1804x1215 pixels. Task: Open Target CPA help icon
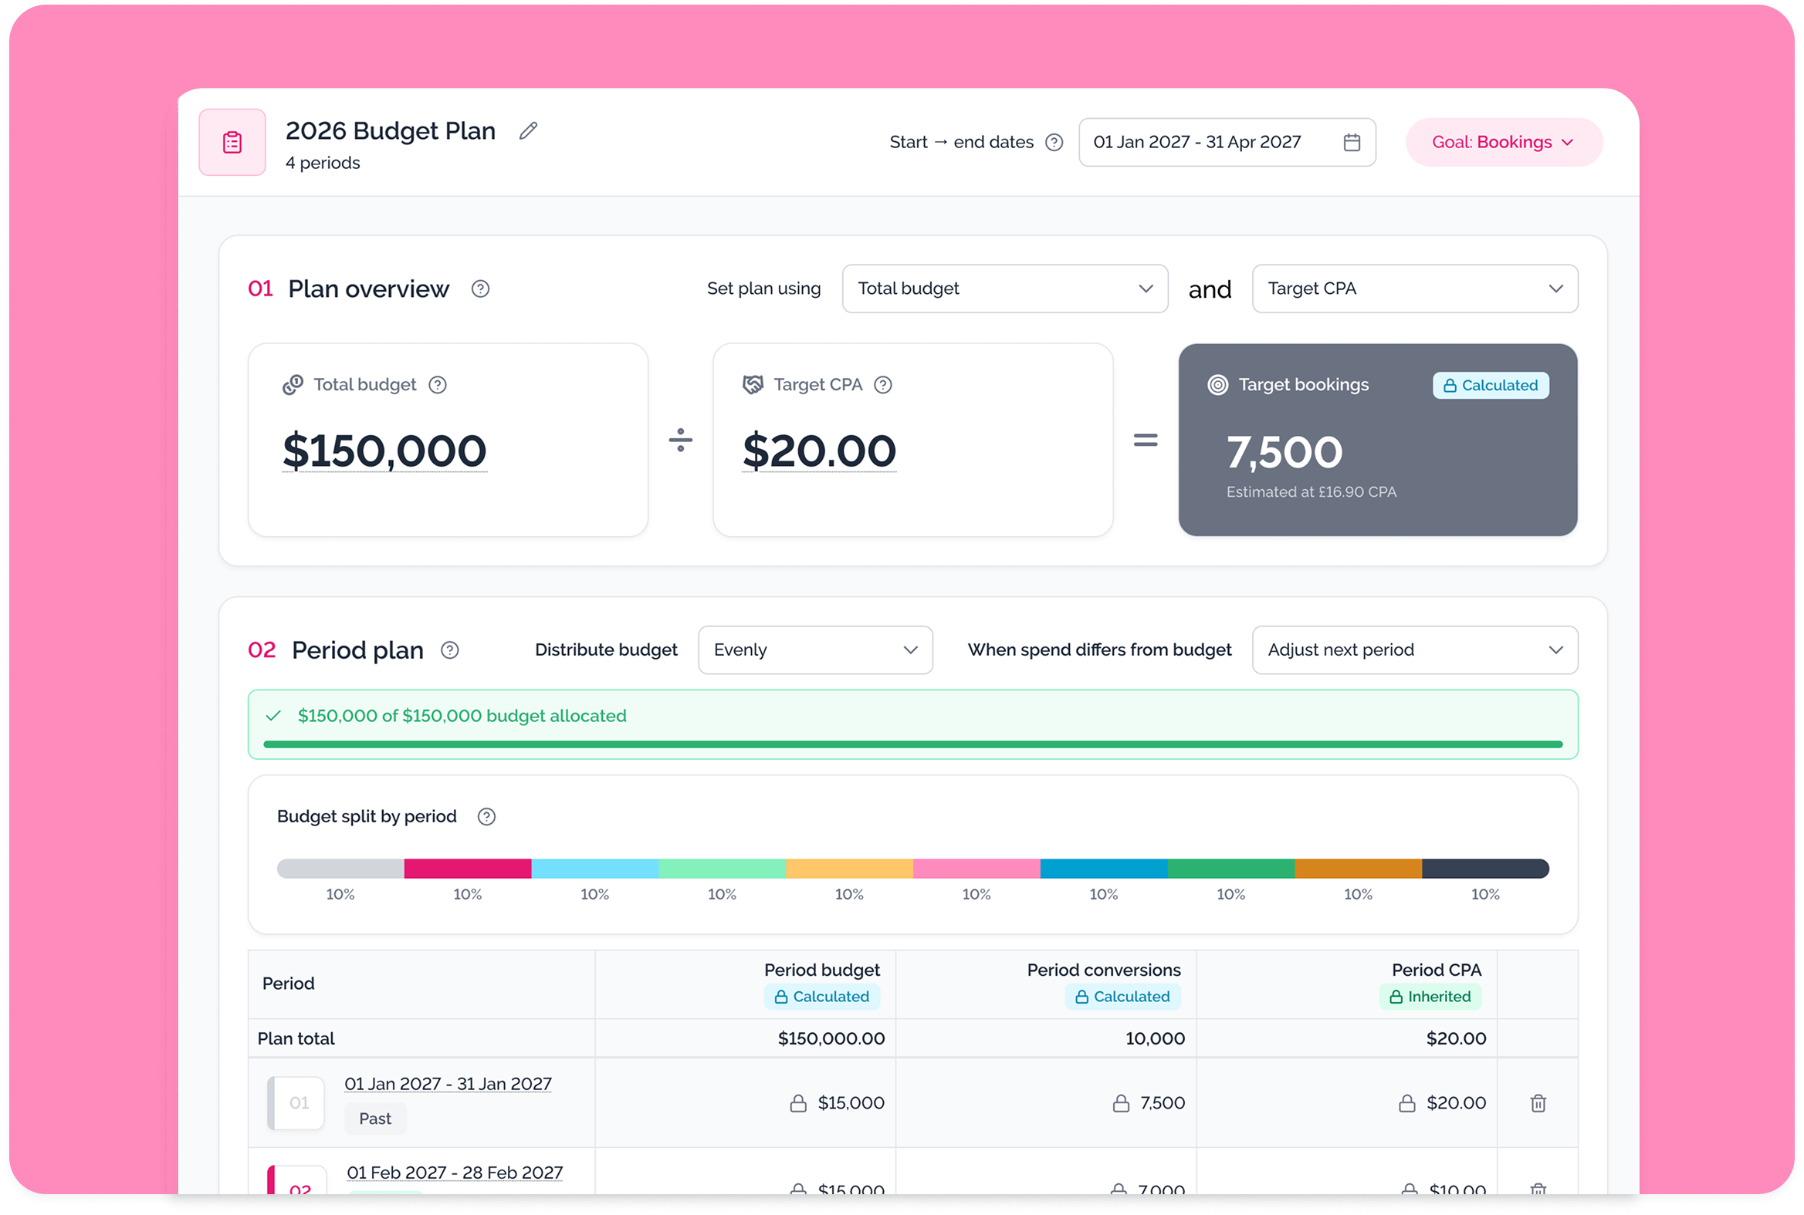point(882,385)
